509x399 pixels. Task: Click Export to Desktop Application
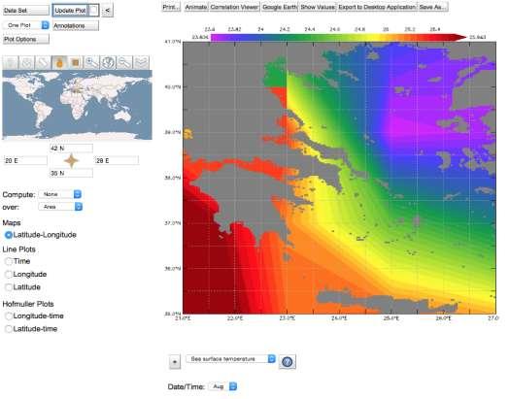[x=377, y=7]
